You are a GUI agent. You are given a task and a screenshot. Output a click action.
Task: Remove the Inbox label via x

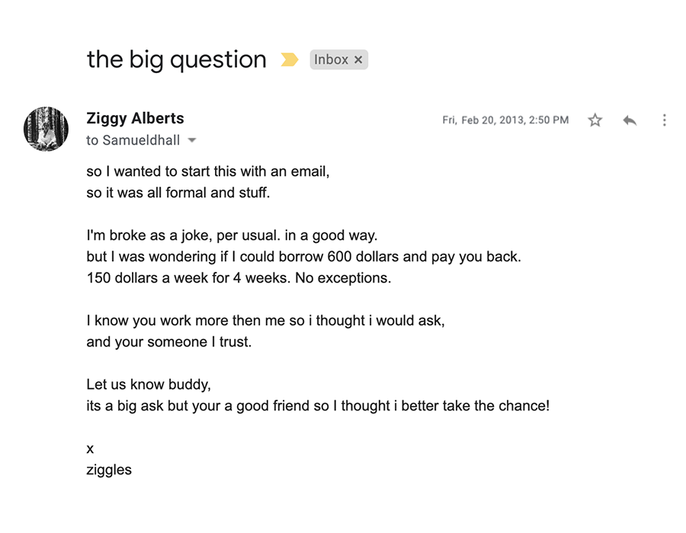[358, 59]
